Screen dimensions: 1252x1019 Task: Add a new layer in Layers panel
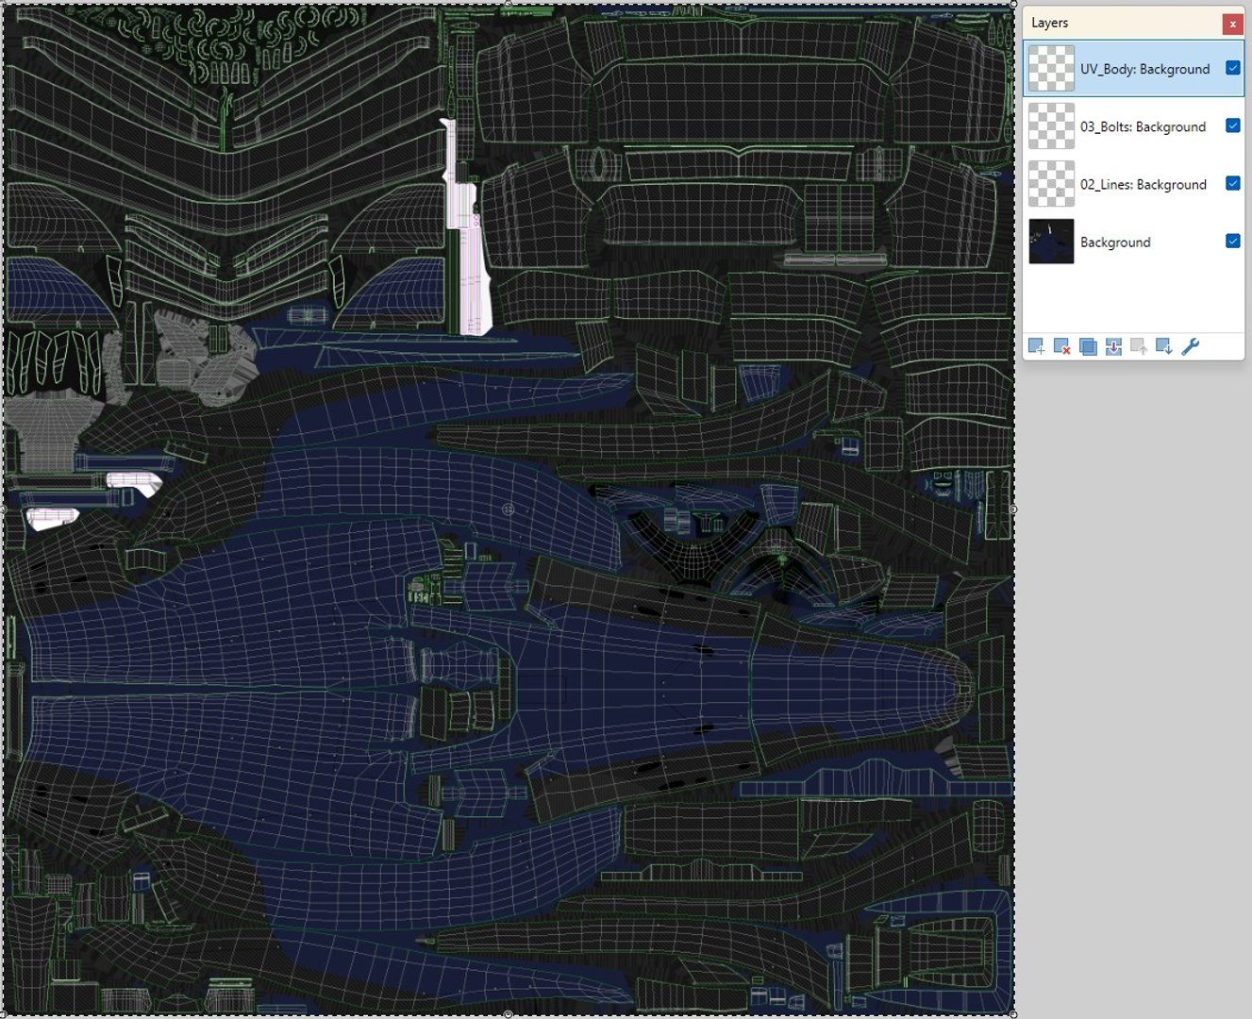pyautogui.click(x=1036, y=347)
